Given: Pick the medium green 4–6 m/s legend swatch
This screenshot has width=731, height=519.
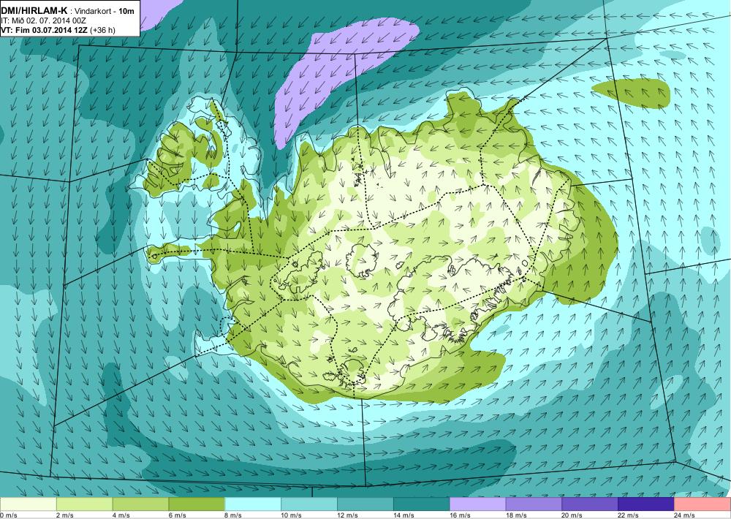Looking at the screenshot, I should tap(140, 504).
